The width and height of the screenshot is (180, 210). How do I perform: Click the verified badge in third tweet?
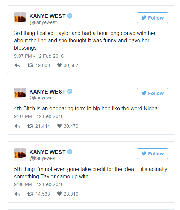click(70, 152)
